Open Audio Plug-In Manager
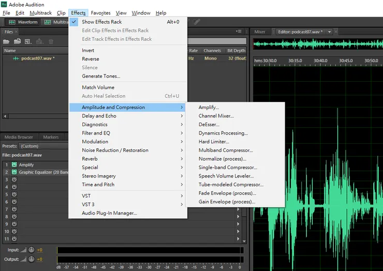383x271 pixels. pos(109,213)
